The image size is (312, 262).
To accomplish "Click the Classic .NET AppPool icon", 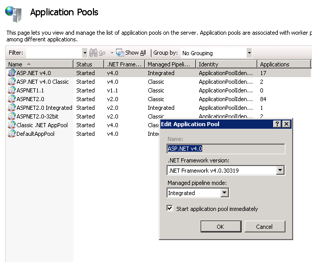I will pos(12,125).
